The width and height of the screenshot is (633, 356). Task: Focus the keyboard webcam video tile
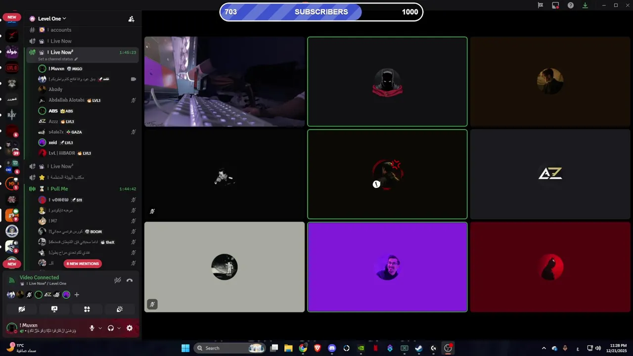(225, 82)
